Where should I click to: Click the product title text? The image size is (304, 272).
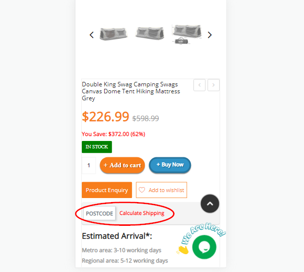coord(131,91)
